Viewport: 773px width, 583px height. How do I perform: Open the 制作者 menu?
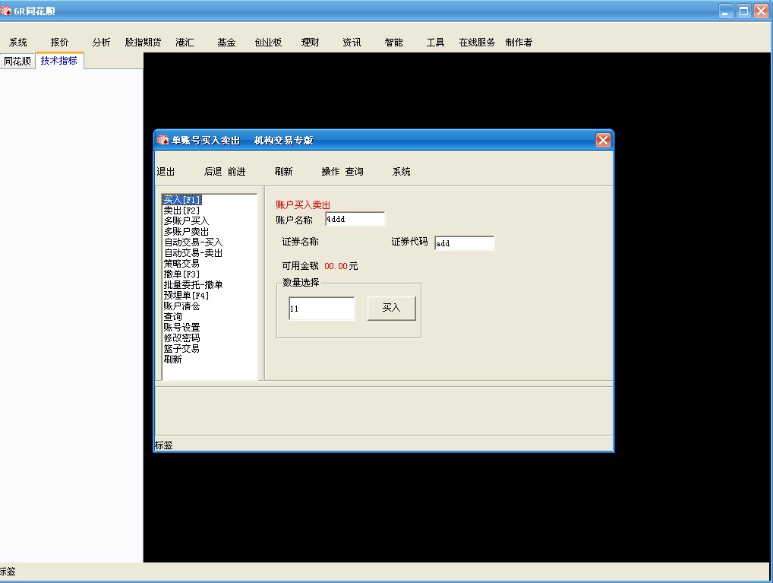(519, 43)
